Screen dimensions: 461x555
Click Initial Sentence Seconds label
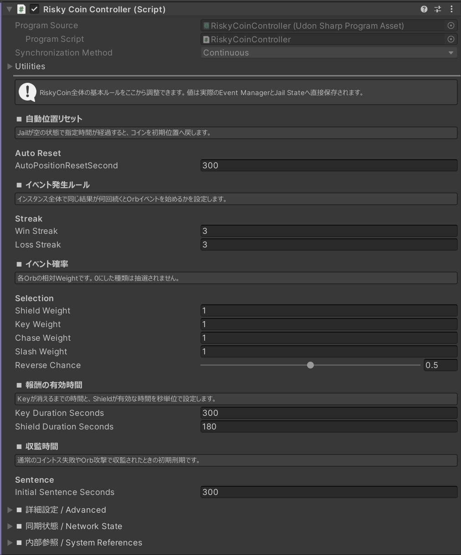tap(65, 492)
